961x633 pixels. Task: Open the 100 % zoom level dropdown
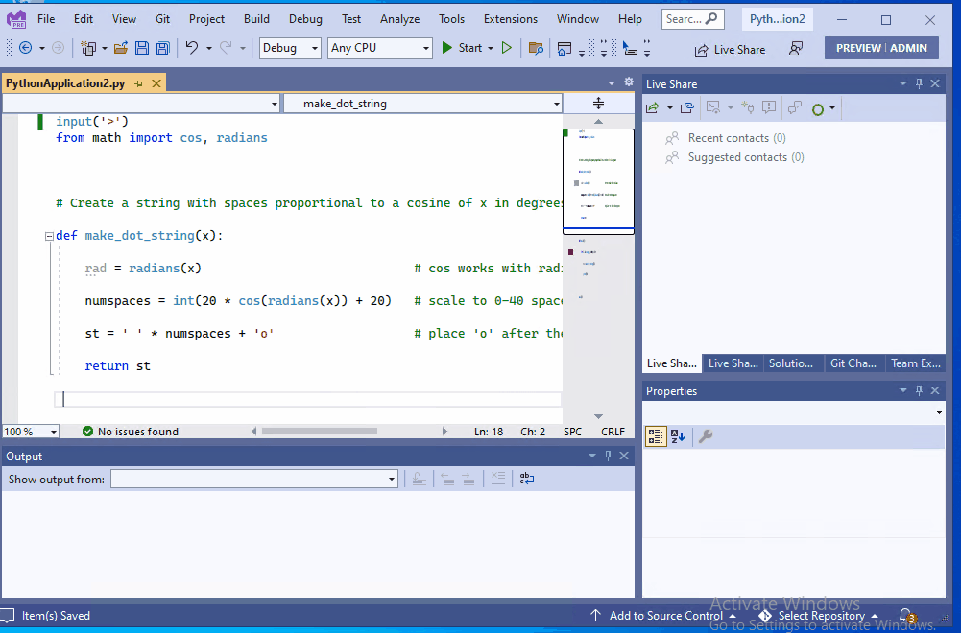point(31,431)
